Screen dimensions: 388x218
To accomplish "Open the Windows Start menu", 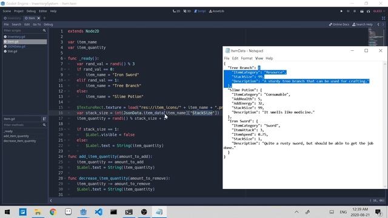I will (x=7, y=212).
